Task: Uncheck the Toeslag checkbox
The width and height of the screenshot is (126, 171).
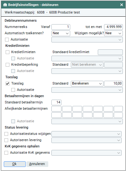Action: tap(8, 84)
